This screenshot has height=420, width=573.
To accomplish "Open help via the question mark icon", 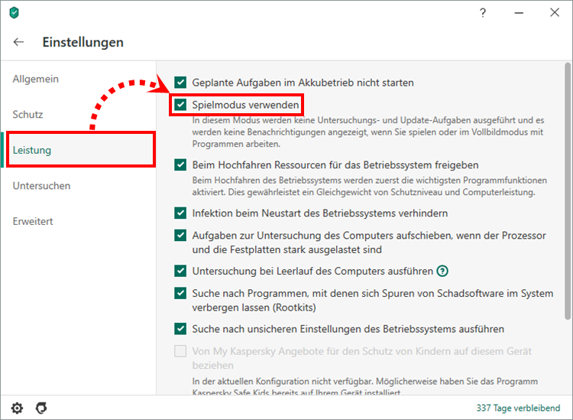I will [x=483, y=13].
